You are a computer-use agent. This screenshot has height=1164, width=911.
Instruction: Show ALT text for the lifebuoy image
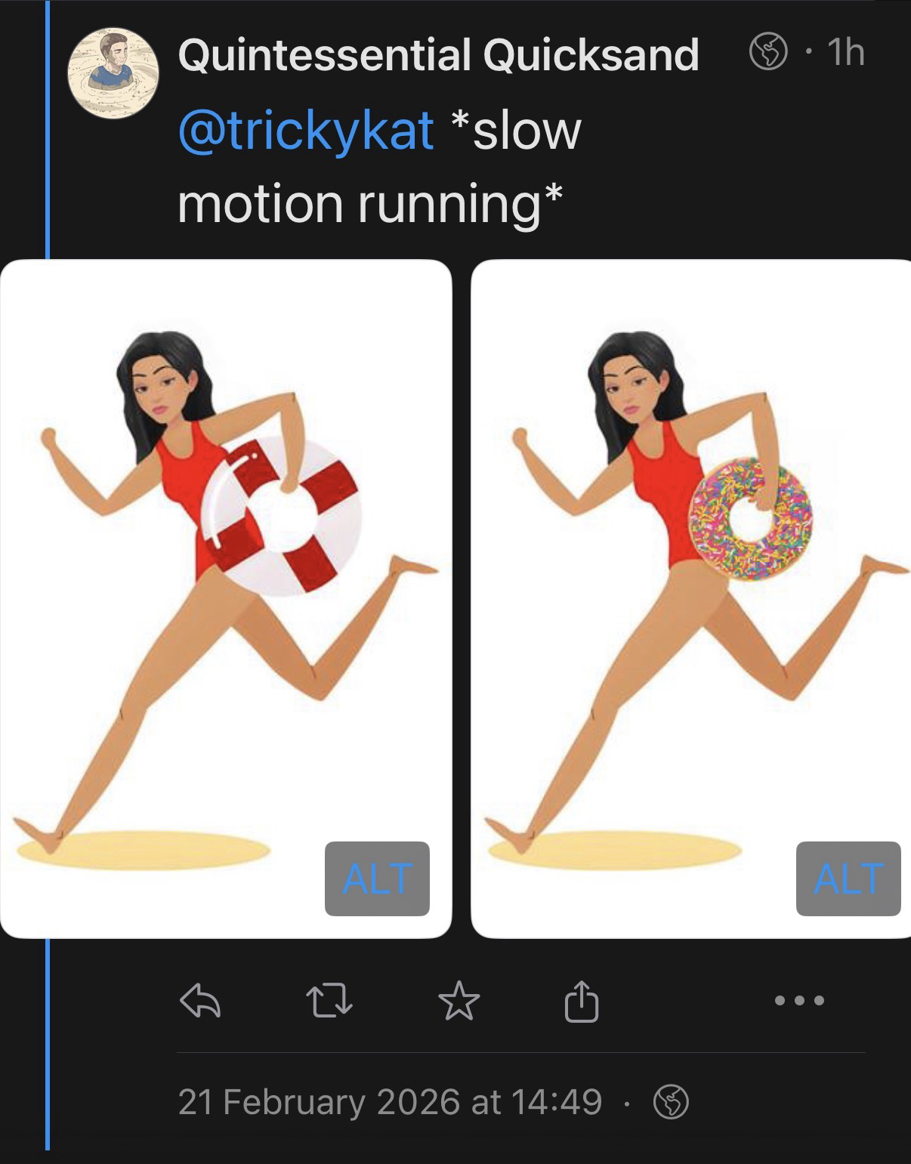(377, 878)
